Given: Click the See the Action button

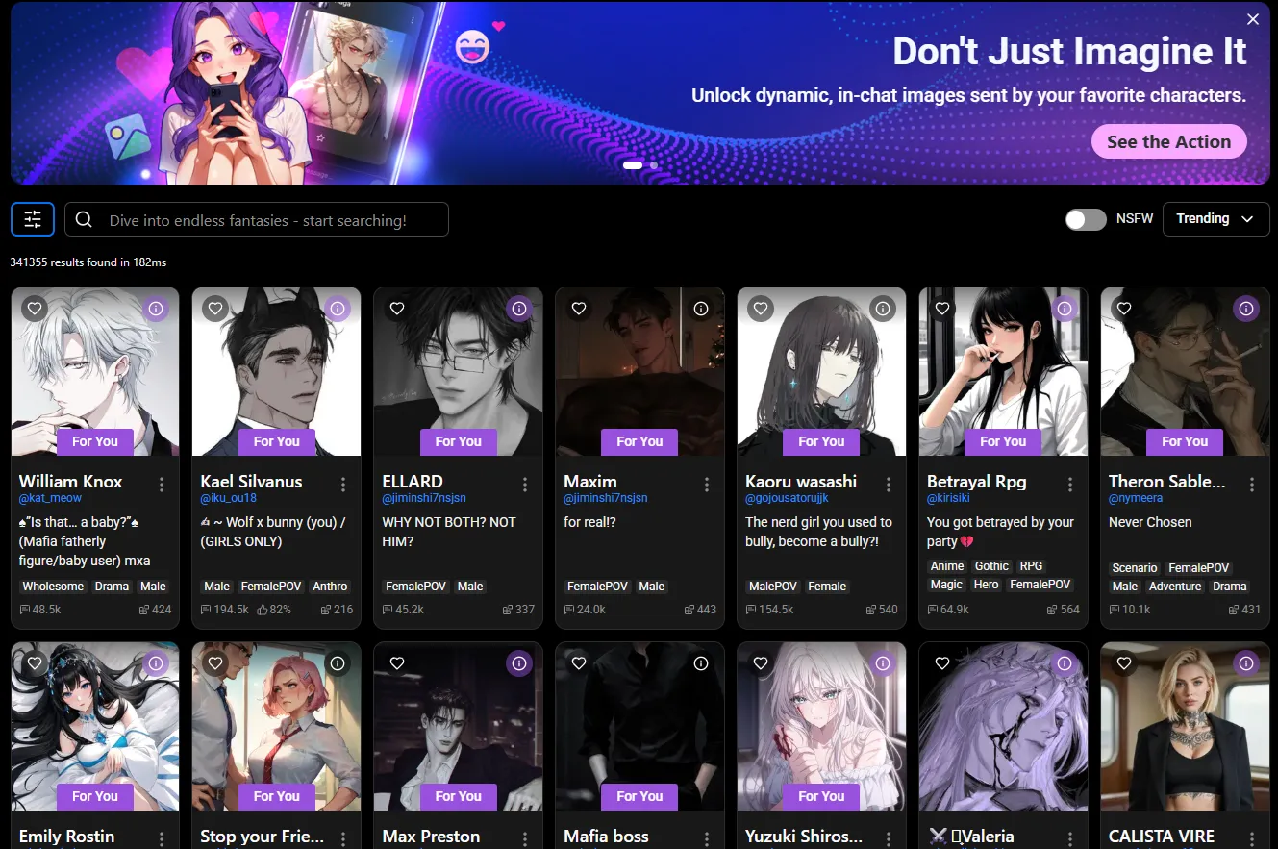Looking at the screenshot, I should tap(1168, 141).
